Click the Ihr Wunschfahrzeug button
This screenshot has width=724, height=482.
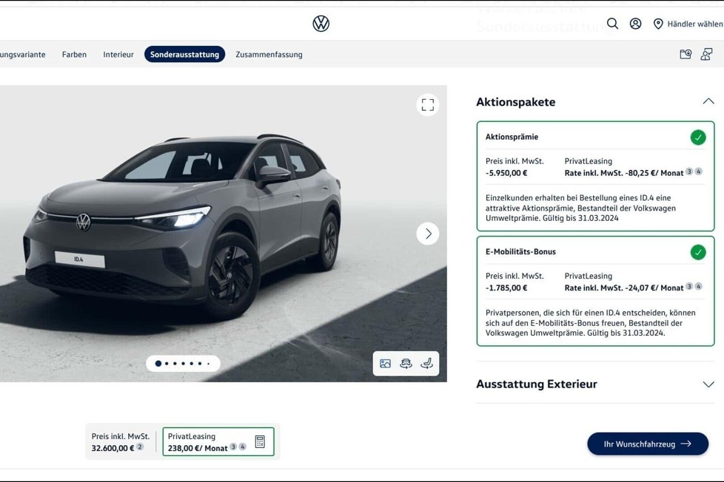(x=647, y=444)
